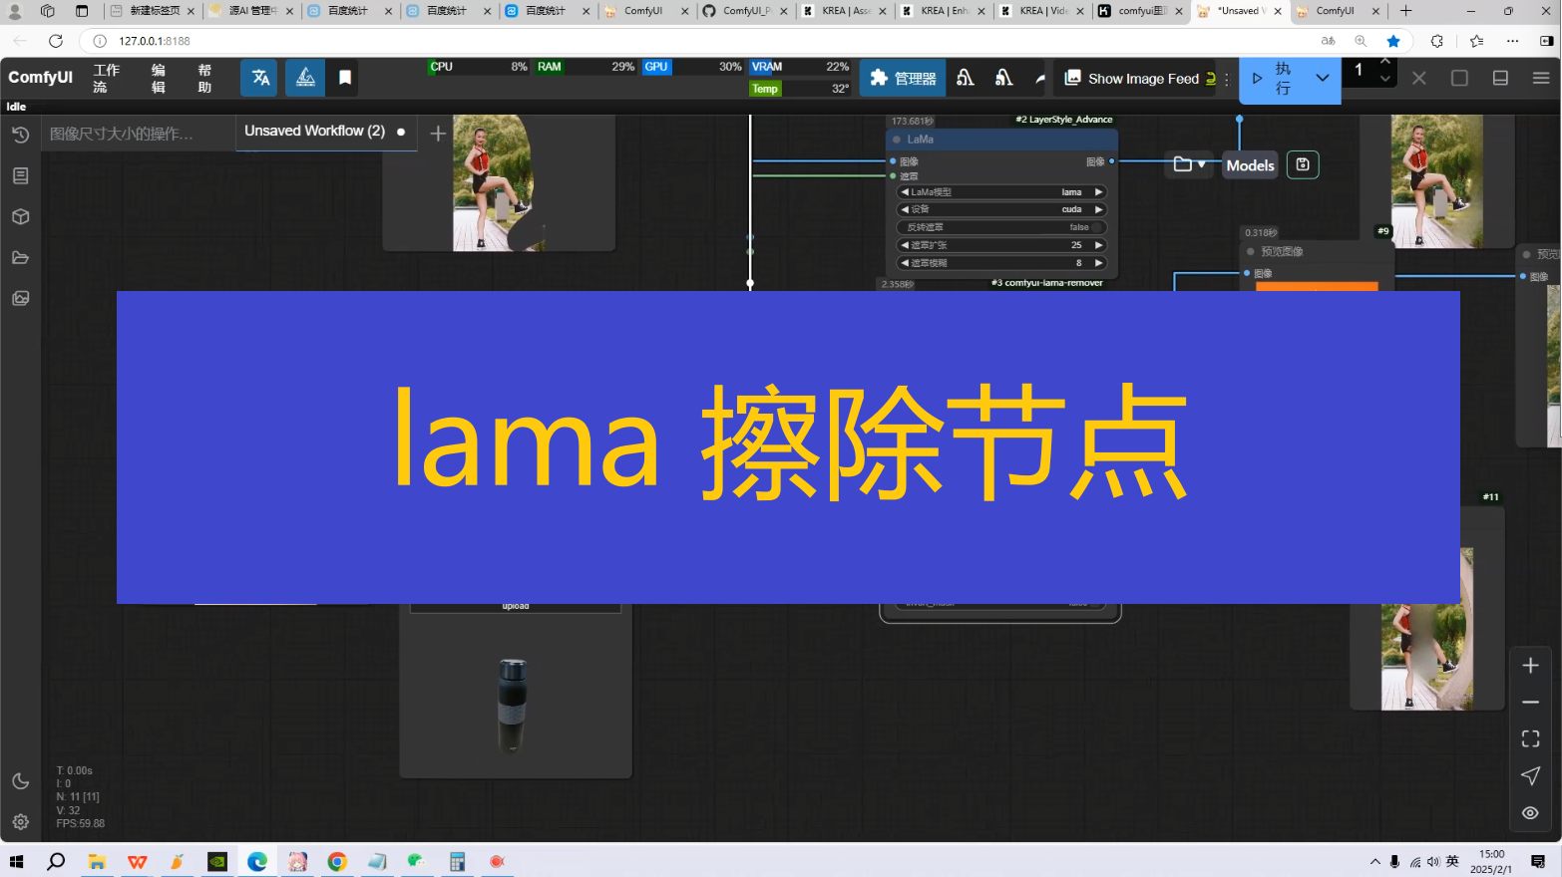
Task: Click the favorites star in the address bar
Action: [x=1393, y=41]
